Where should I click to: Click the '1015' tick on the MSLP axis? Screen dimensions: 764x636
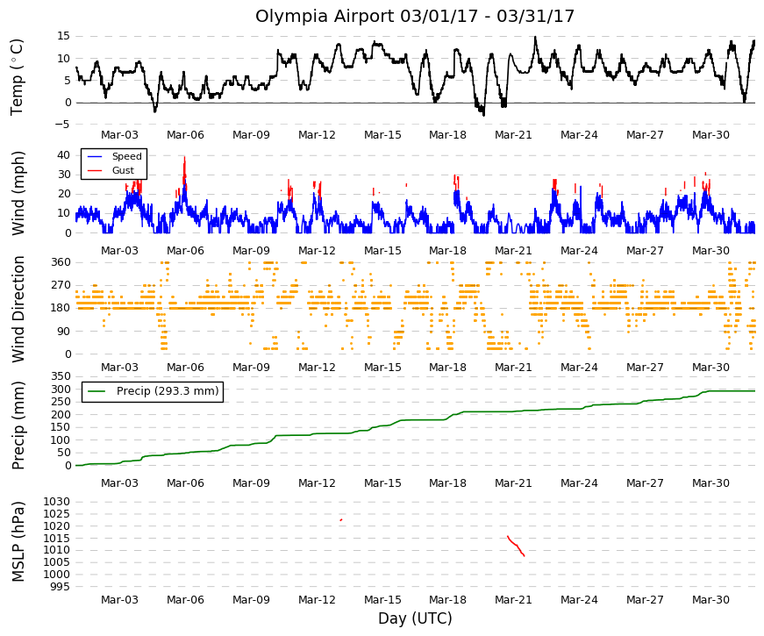pyautogui.click(x=57, y=538)
